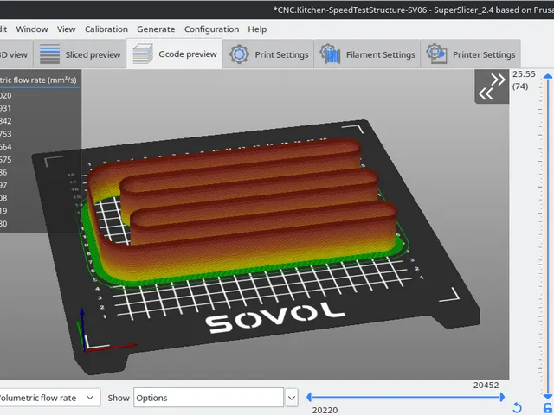Click the layer height value 25.55
This screenshot has width=554, height=415.
pos(524,74)
